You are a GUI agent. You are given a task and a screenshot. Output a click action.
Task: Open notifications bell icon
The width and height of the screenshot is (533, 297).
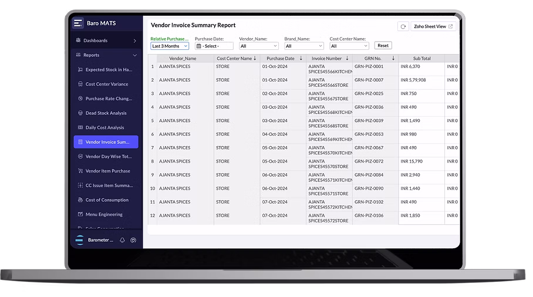[x=122, y=240]
